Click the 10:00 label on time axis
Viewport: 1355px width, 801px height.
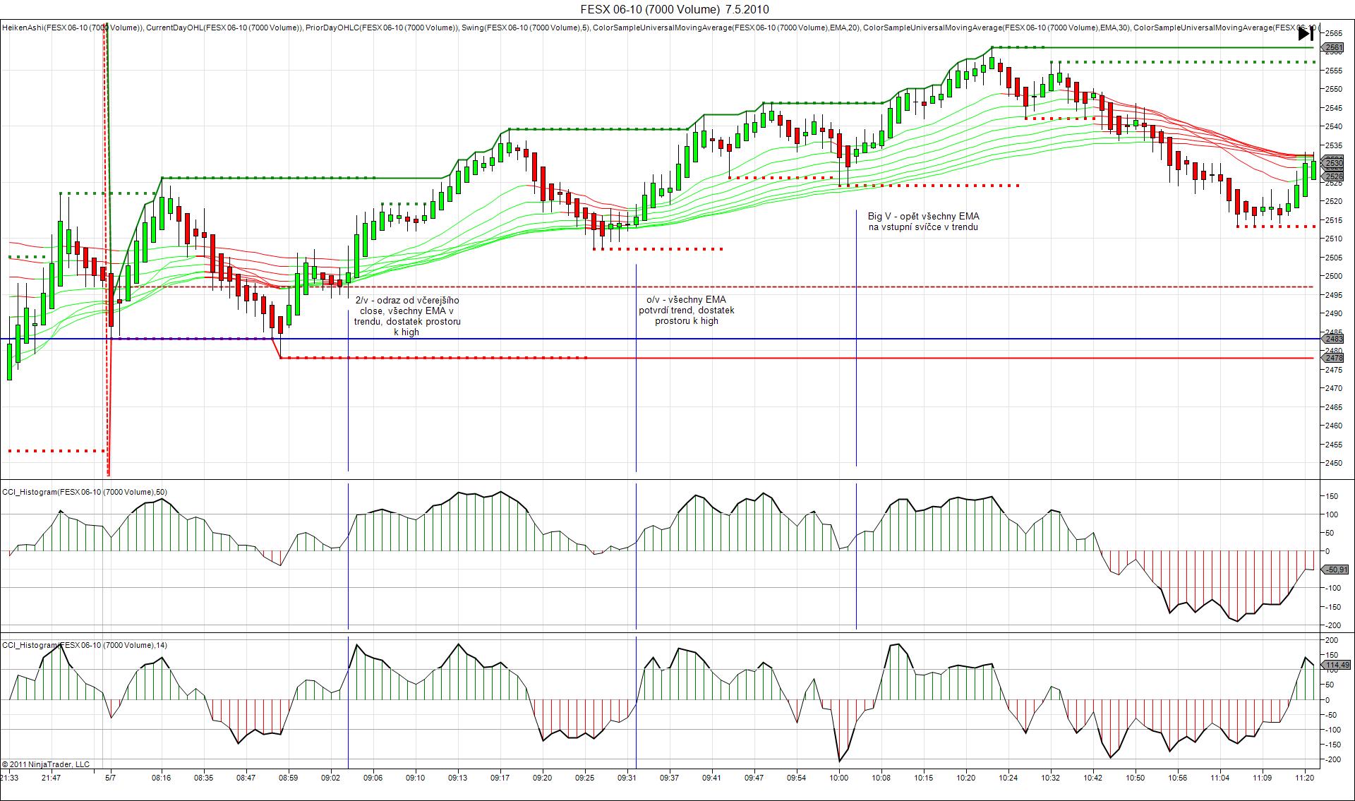839,778
